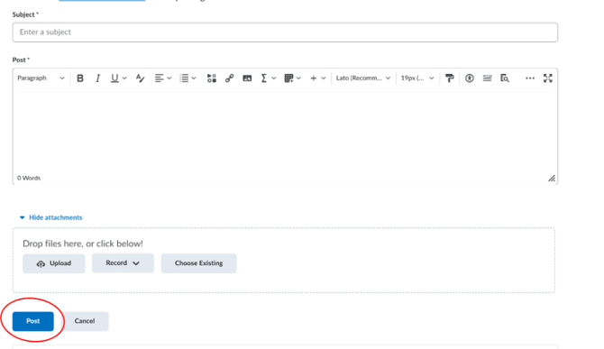Activate the format painter tool

[x=449, y=78]
